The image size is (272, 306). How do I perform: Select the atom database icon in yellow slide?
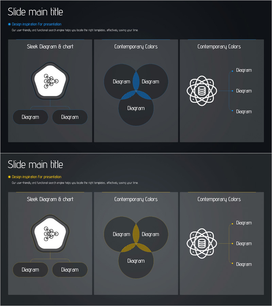[x=201, y=244]
